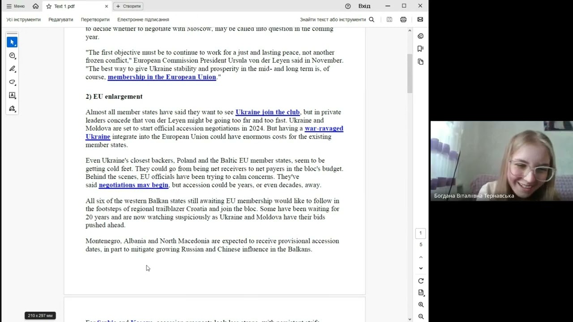Screen dimensions: 573x322
Task: Click the scrollbar up arrow
Action: [410, 30]
